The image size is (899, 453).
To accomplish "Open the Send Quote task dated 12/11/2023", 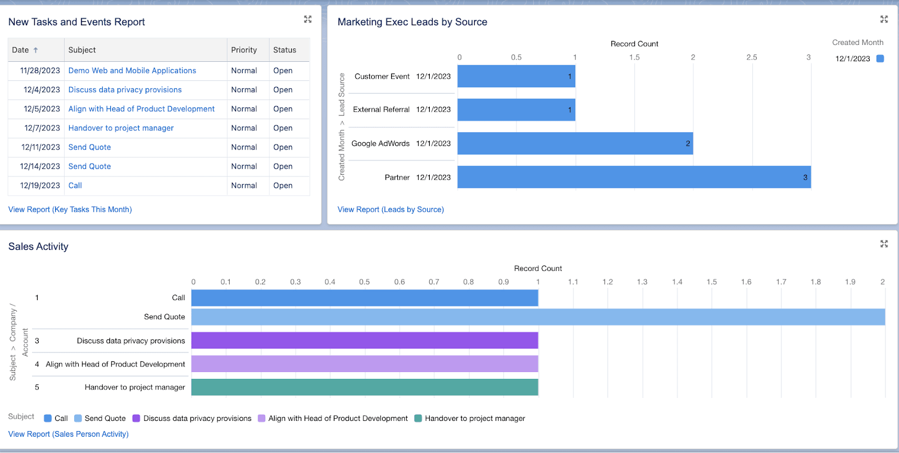I will point(89,147).
